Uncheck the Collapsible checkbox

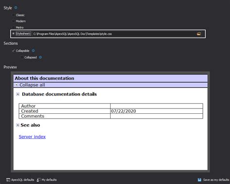pyautogui.click(x=13, y=51)
